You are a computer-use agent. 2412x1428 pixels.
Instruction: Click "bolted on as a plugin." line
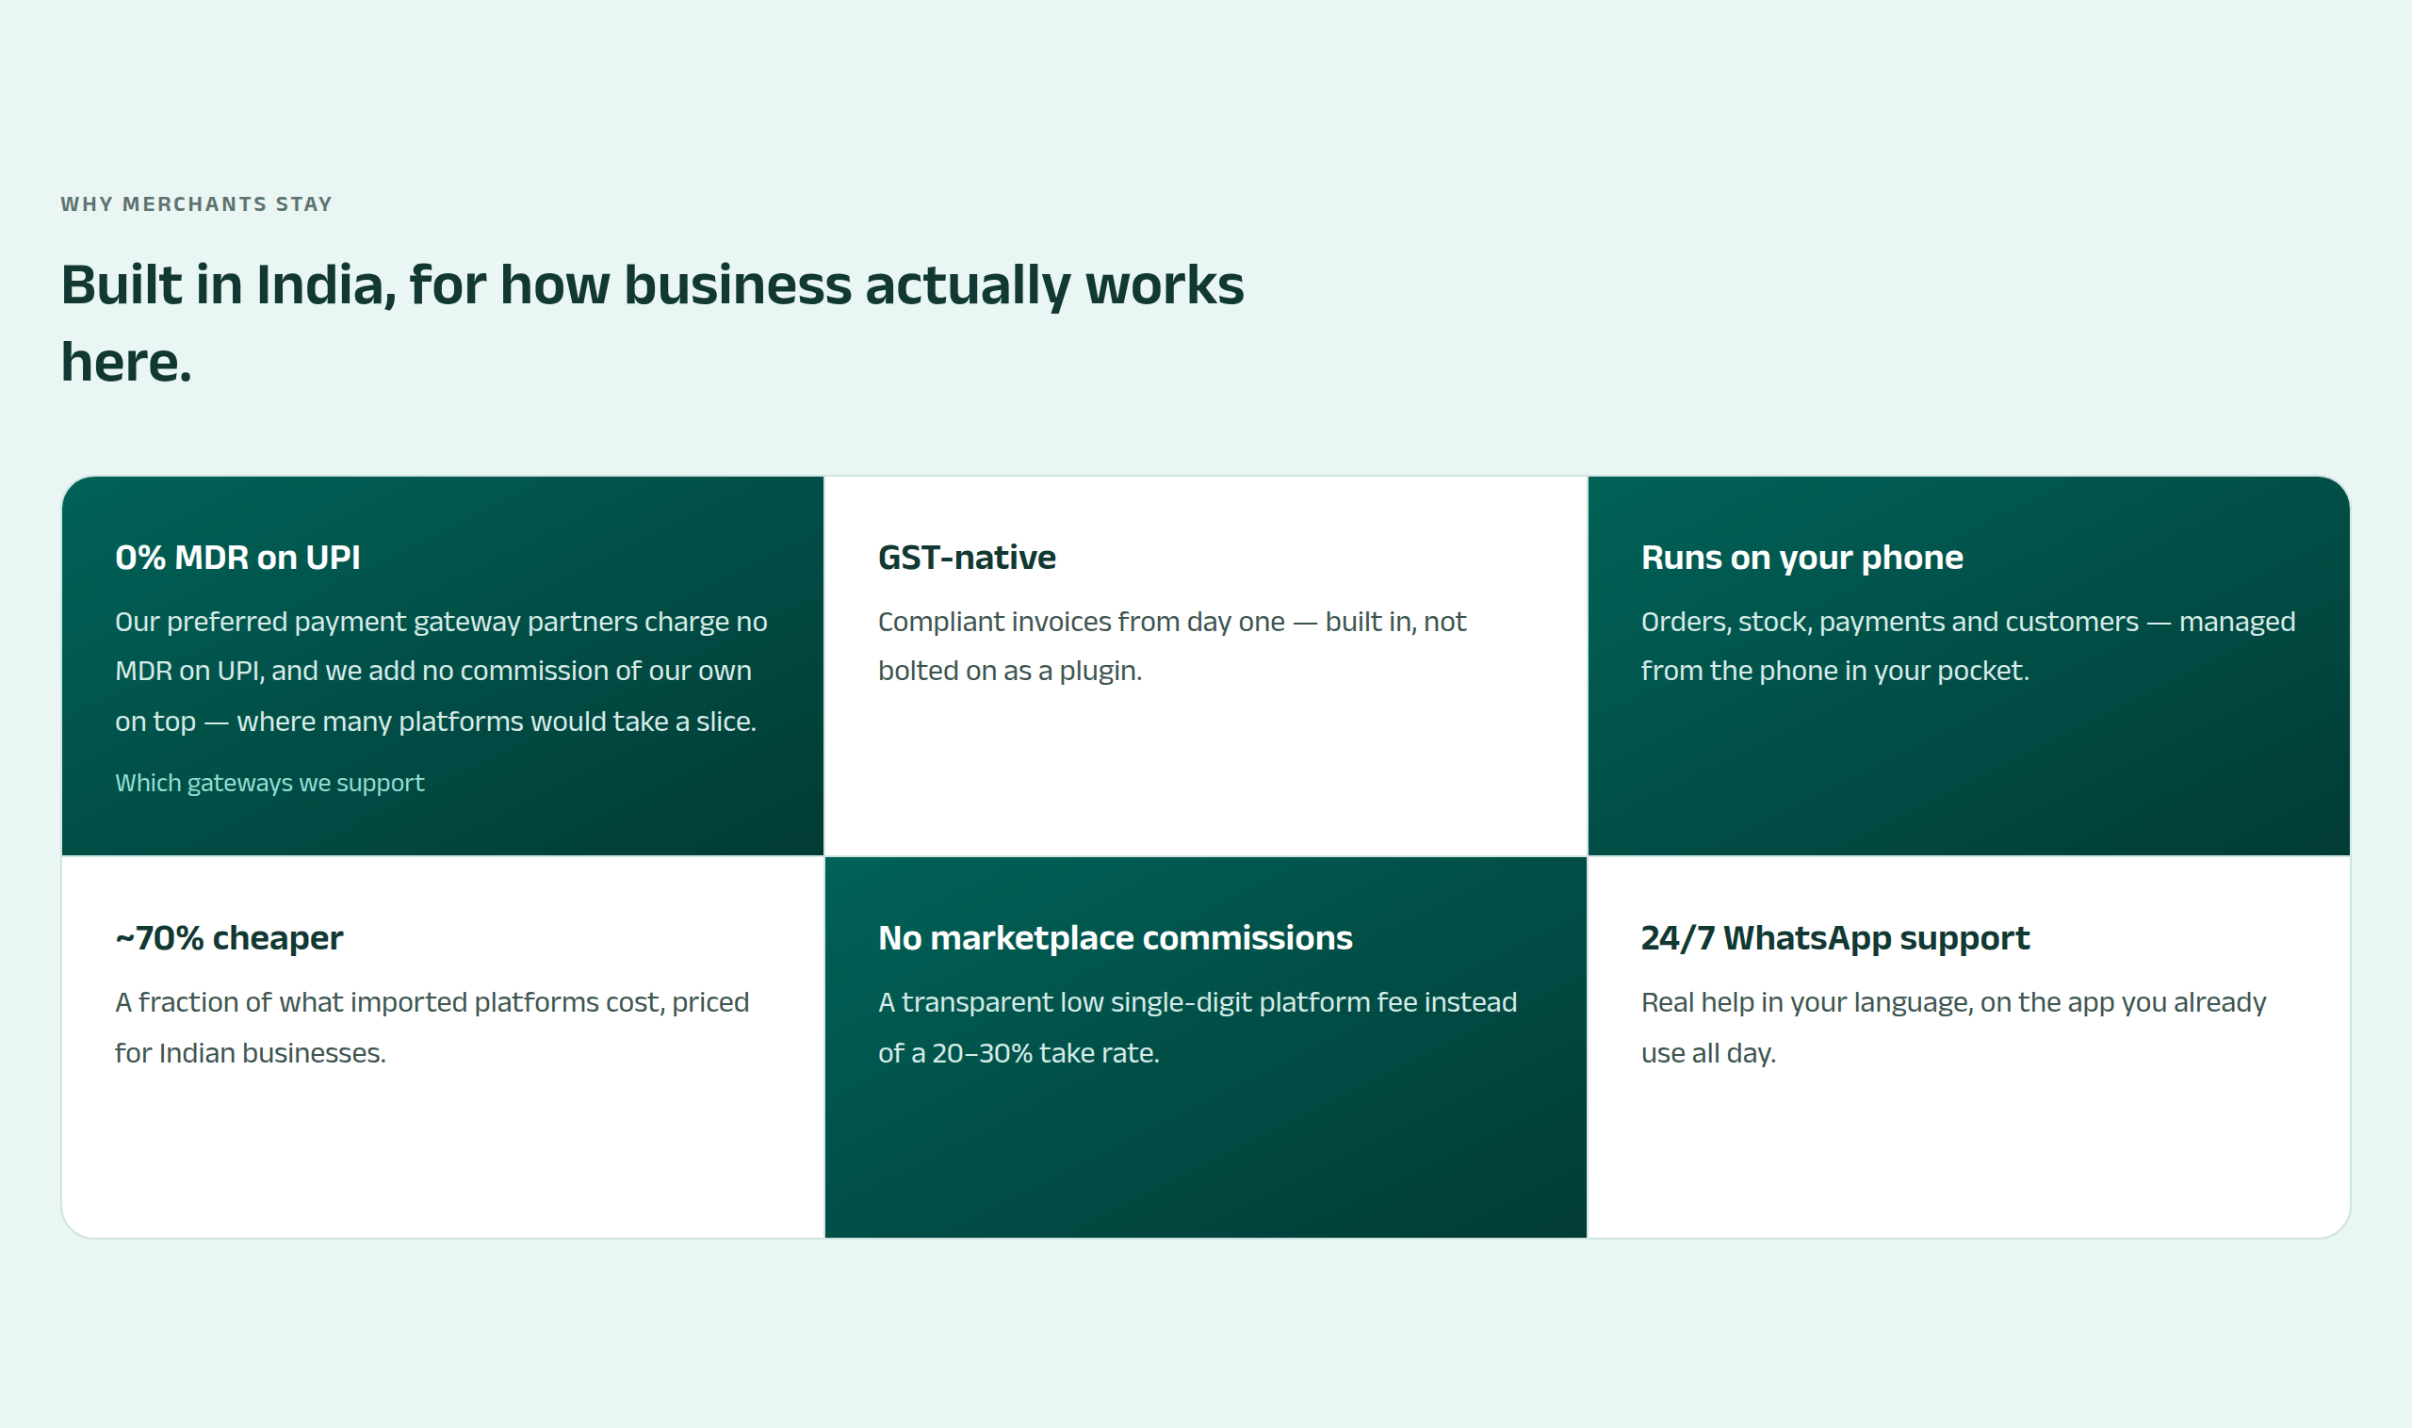click(1010, 671)
